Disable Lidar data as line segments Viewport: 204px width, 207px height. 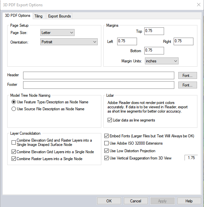110,120
